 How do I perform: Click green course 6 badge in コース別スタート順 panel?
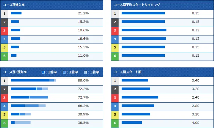tap(115, 123)
